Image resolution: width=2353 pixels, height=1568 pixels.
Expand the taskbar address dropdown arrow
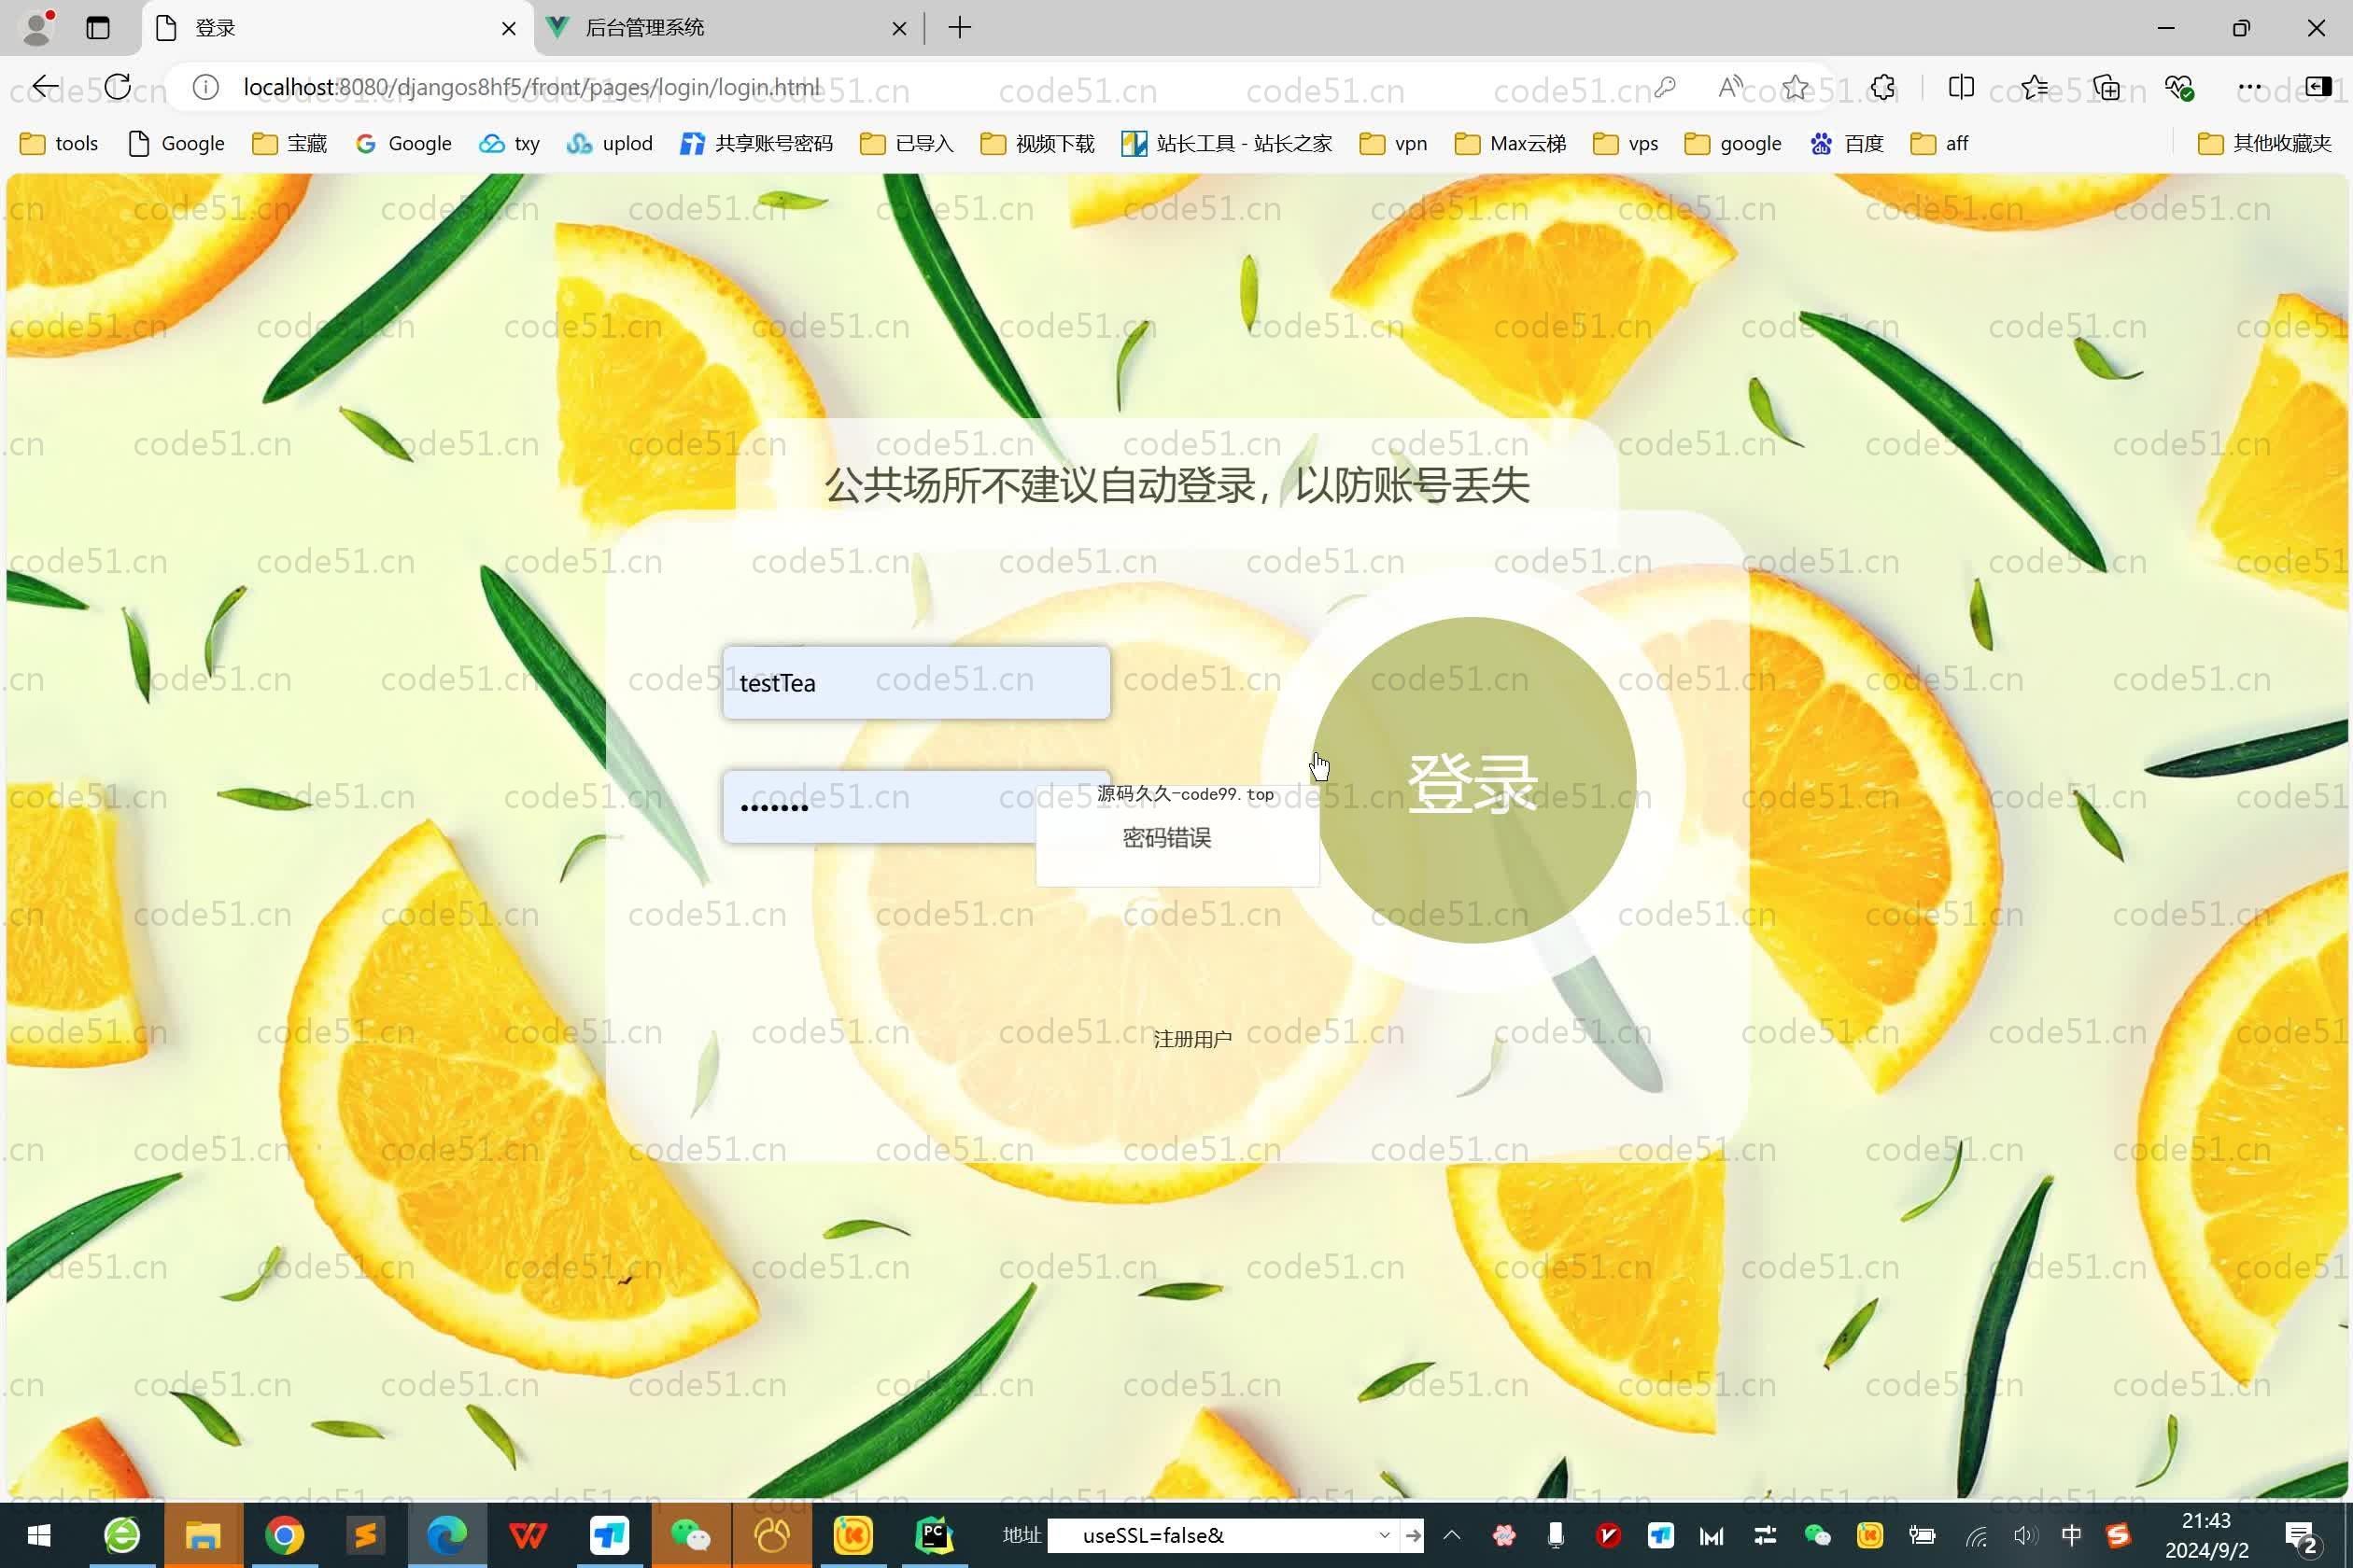pyautogui.click(x=1384, y=1535)
